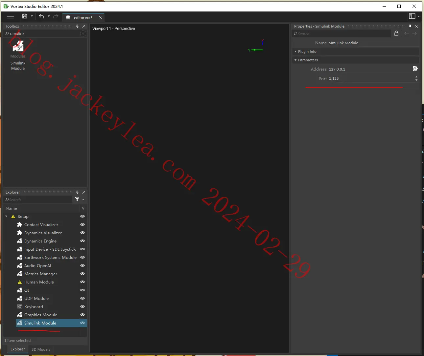Hide Contact Visualizer using eye icon
Screen dimensions: 424x356
coord(82,224)
